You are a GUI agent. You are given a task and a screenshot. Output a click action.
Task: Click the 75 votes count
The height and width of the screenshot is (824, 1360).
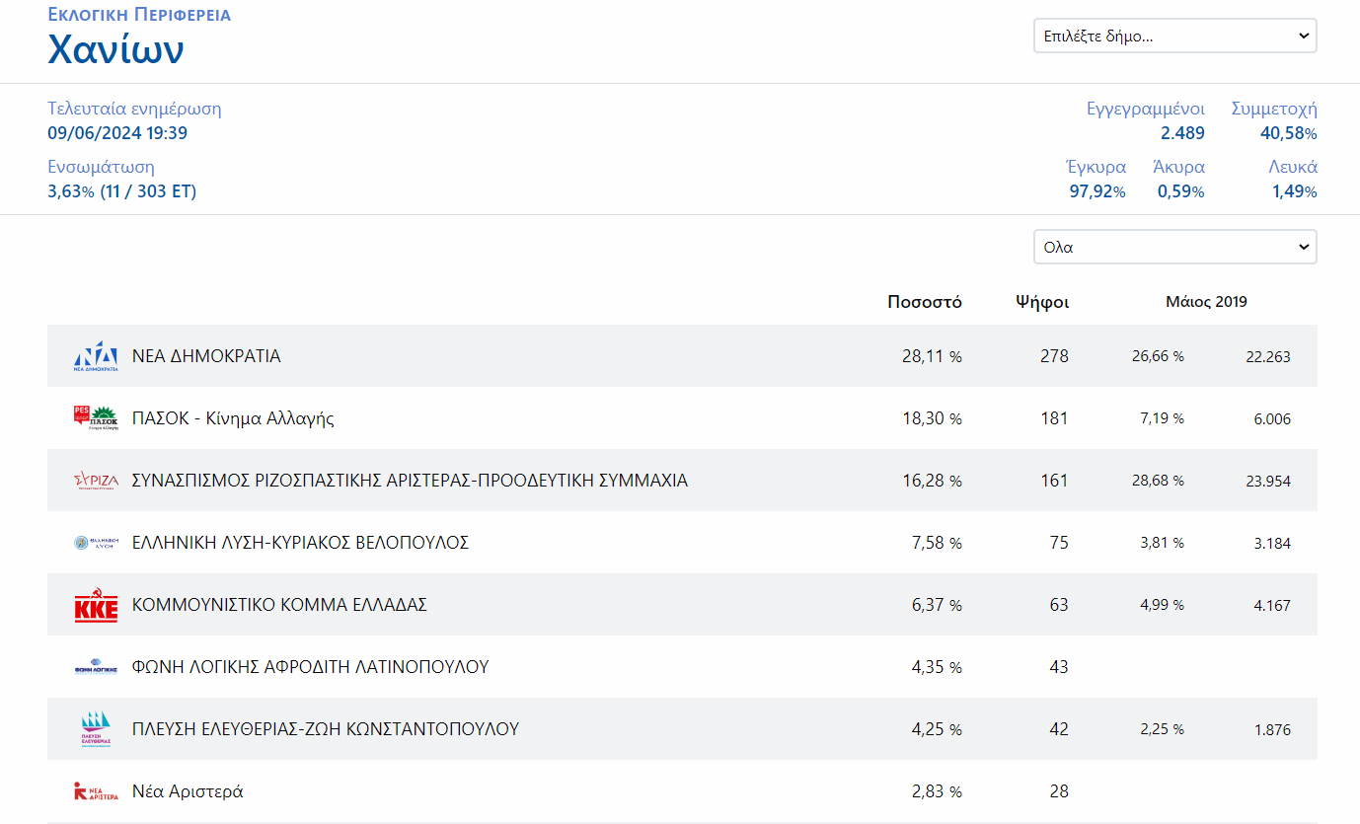pyautogui.click(x=1059, y=543)
